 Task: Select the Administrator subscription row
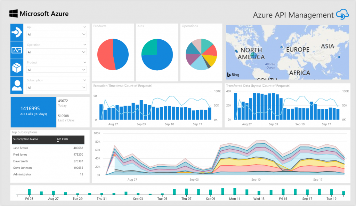click(48, 174)
